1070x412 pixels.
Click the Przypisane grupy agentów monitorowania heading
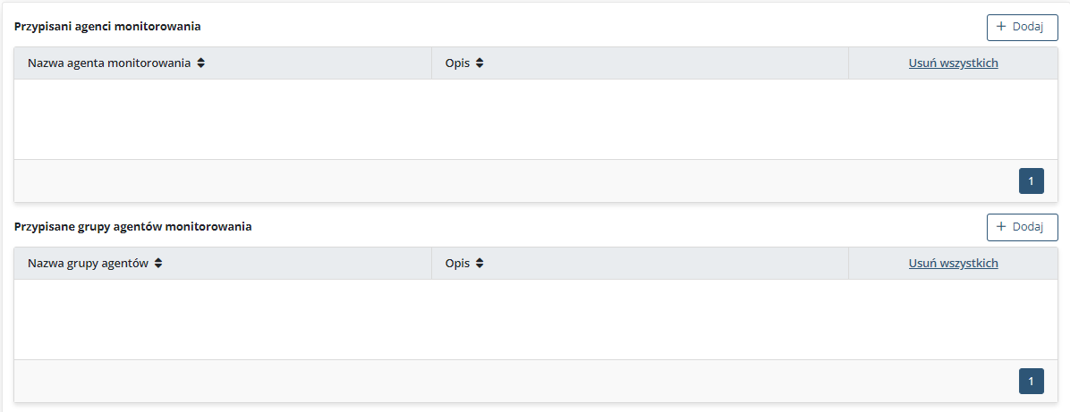(133, 227)
